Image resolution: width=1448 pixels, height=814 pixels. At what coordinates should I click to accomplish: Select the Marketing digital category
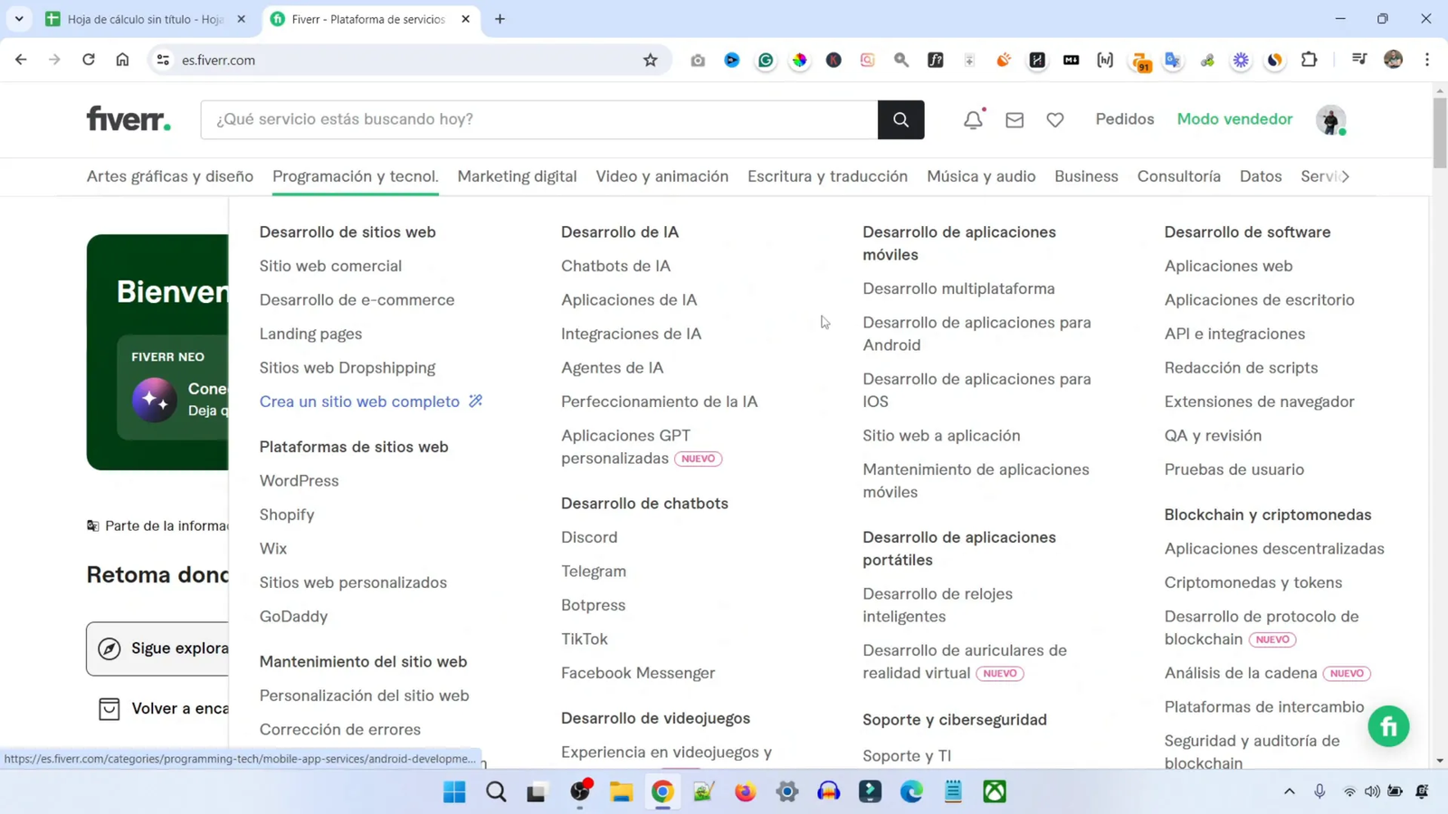click(x=517, y=176)
